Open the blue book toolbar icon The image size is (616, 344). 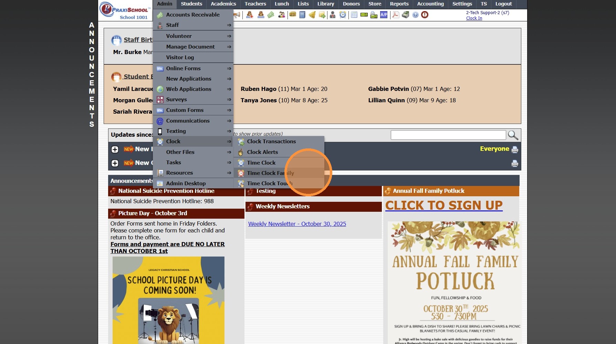pos(302,15)
